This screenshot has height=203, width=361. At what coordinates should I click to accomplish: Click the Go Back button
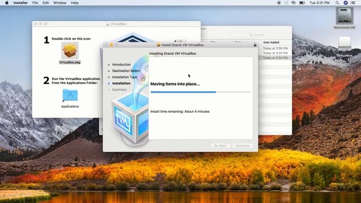pos(221,145)
